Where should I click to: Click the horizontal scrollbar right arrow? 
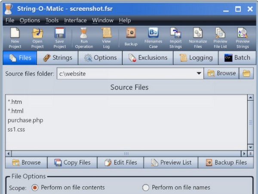(244, 154)
